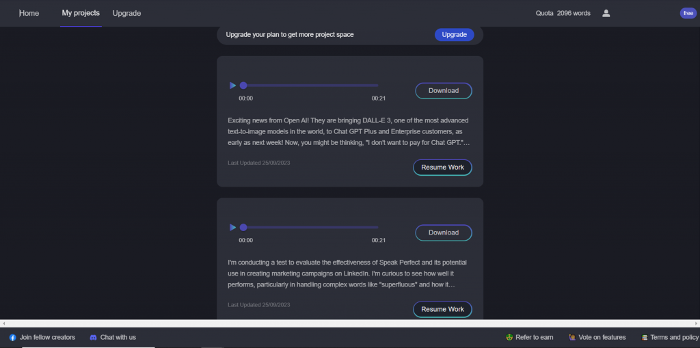
Task: Click the left arrow of horizontal scrollbar
Action: (x=4, y=323)
